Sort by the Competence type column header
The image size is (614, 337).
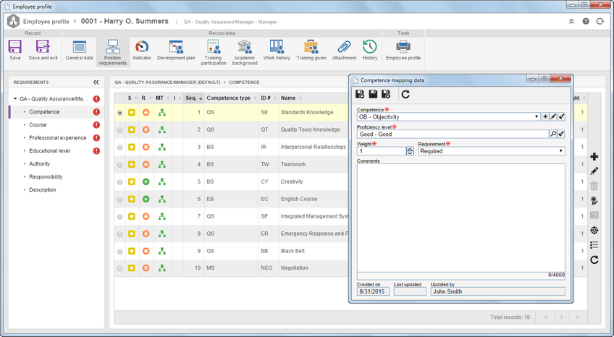(x=231, y=98)
